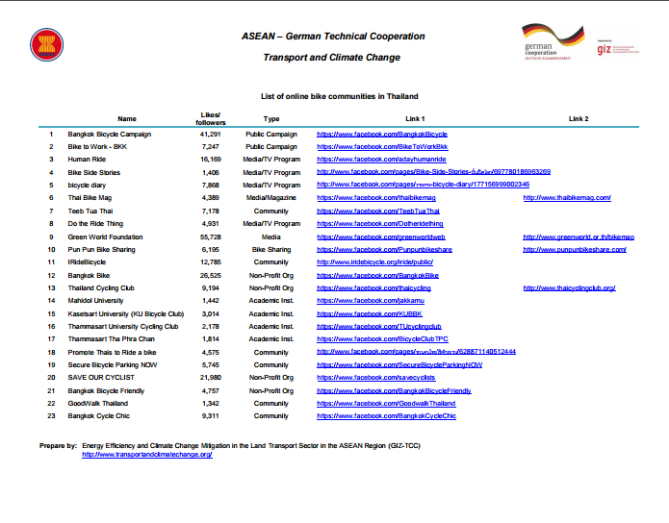Click the Likes/followers column header
The image size is (669, 523).
[211, 119]
